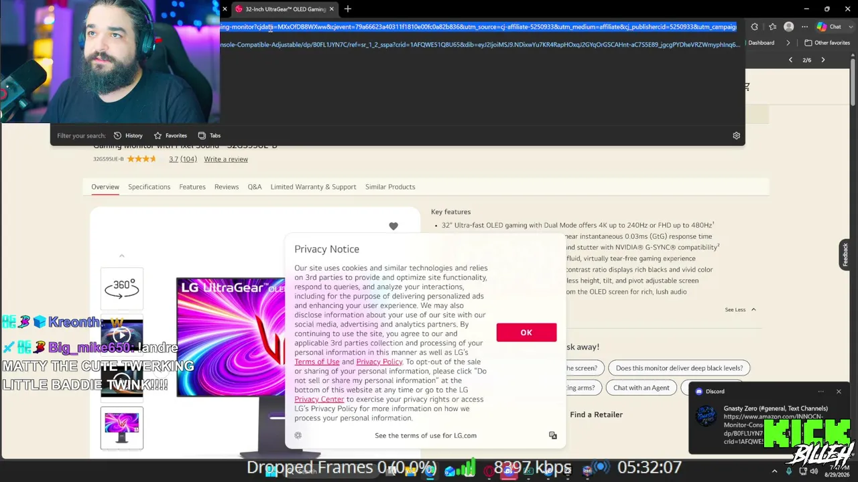The width and height of the screenshot is (858, 482).
Task: Open the taskbar network tray icon
Action: click(802, 471)
